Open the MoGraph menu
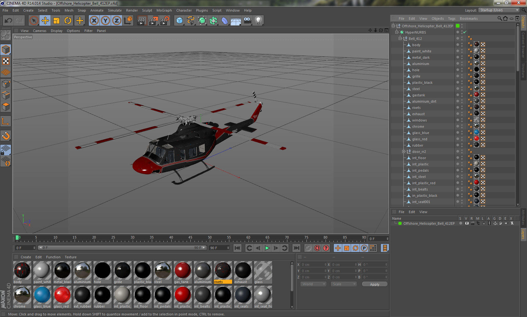Image resolution: width=527 pixels, height=317 pixels. pyautogui.click(x=164, y=10)
